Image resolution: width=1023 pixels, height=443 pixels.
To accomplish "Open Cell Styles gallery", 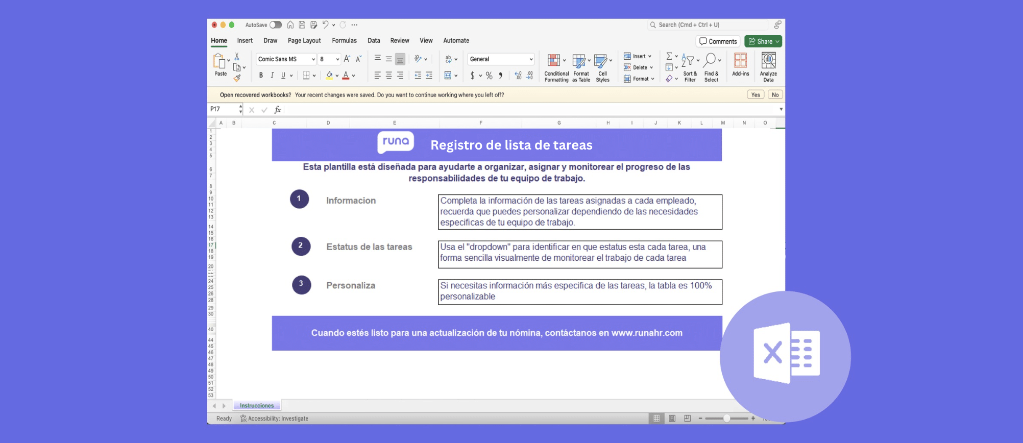I will 603,67.
